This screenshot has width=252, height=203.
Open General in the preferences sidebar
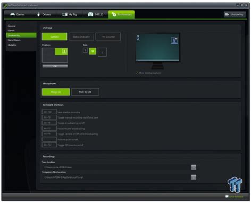point(12,26)
